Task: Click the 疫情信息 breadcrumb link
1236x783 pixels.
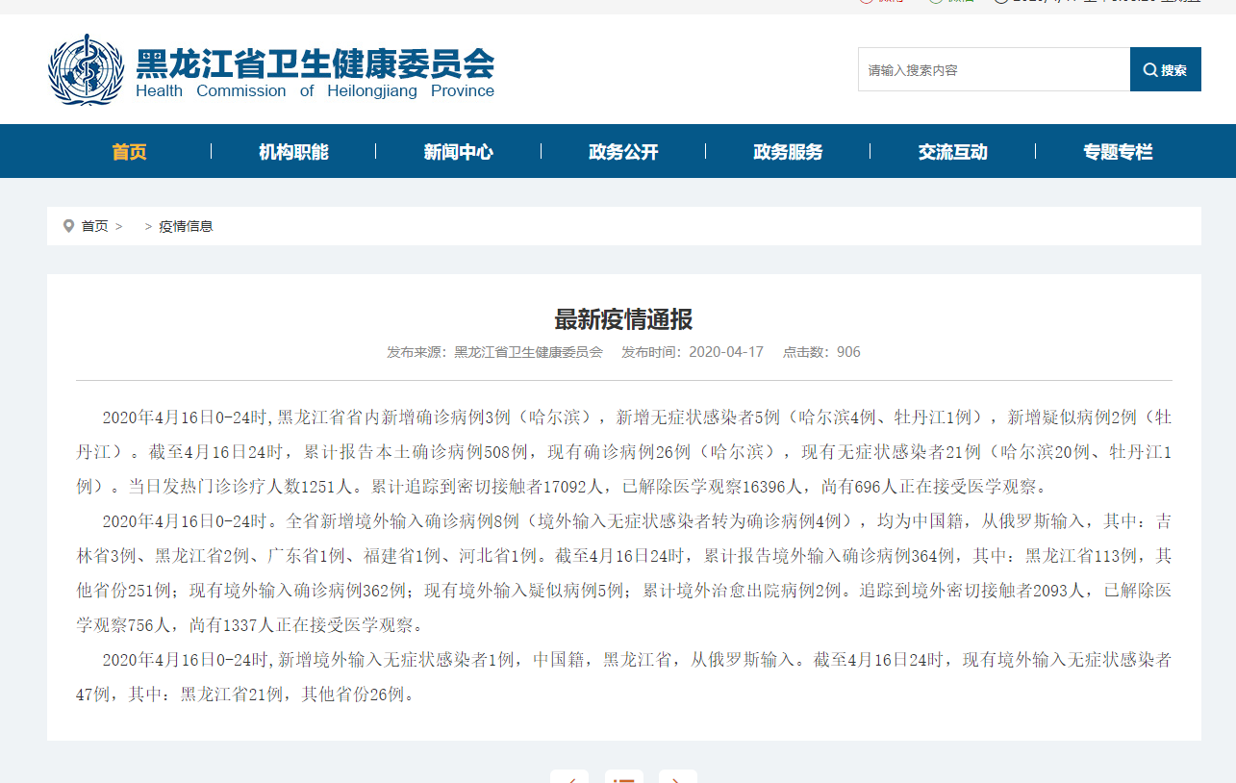Action: (x=186, y=226)
